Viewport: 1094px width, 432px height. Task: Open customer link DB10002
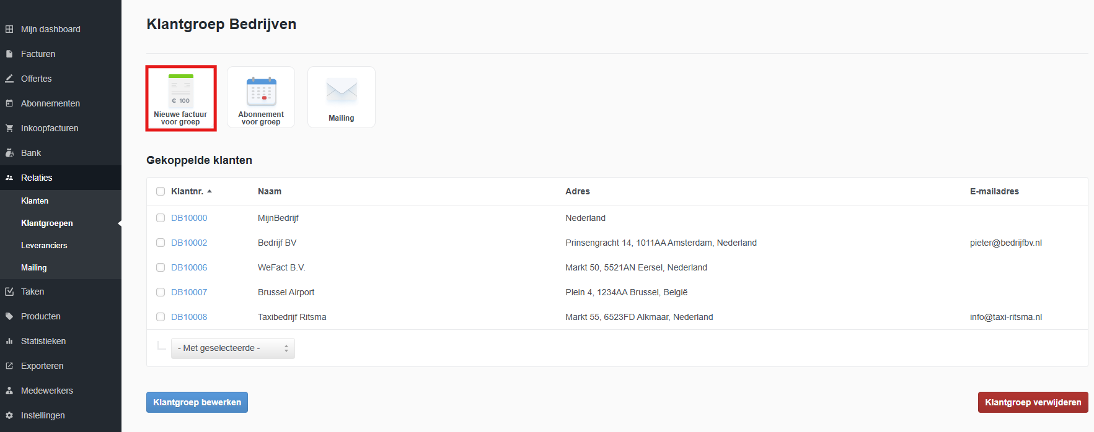(x=189, y=243)
